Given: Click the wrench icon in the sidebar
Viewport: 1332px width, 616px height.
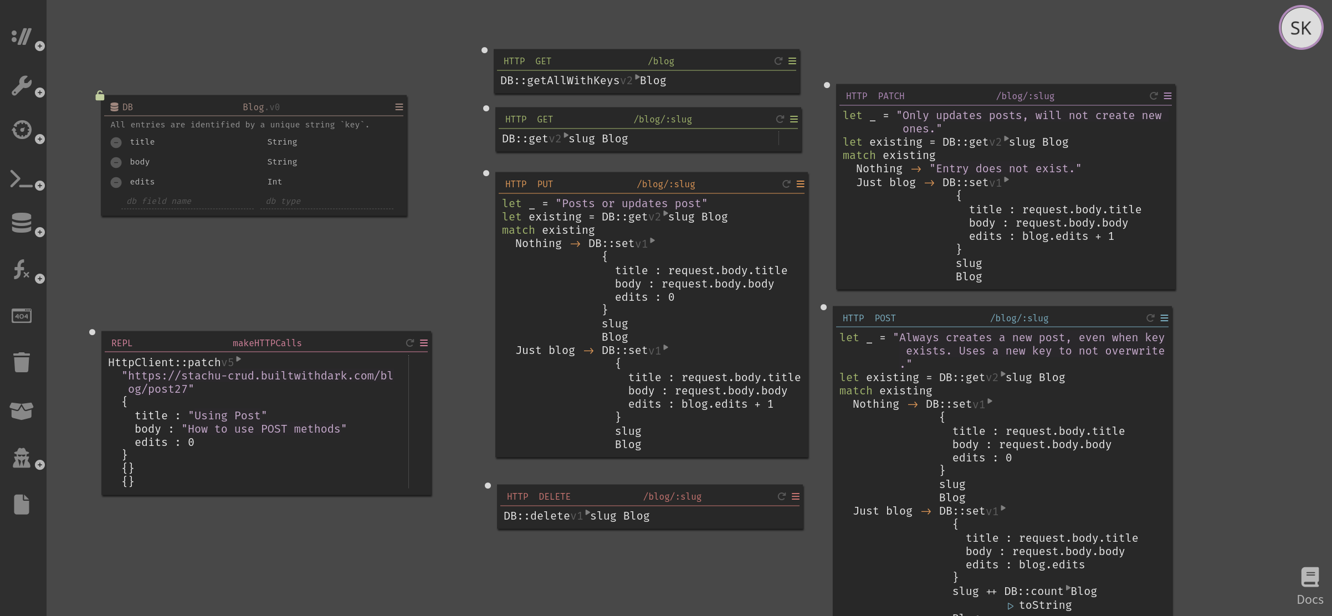Looking at the screenshot, I should point(22,86).
